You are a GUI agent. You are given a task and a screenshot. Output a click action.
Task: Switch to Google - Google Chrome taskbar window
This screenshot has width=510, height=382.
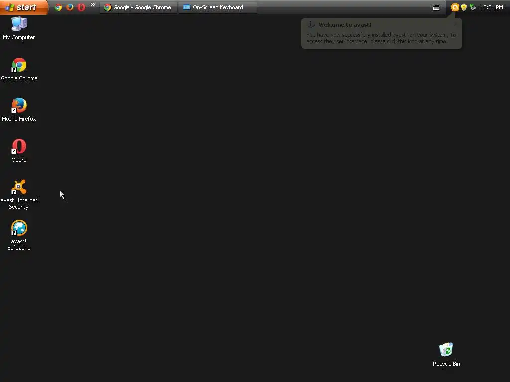(x=138, y=7)
